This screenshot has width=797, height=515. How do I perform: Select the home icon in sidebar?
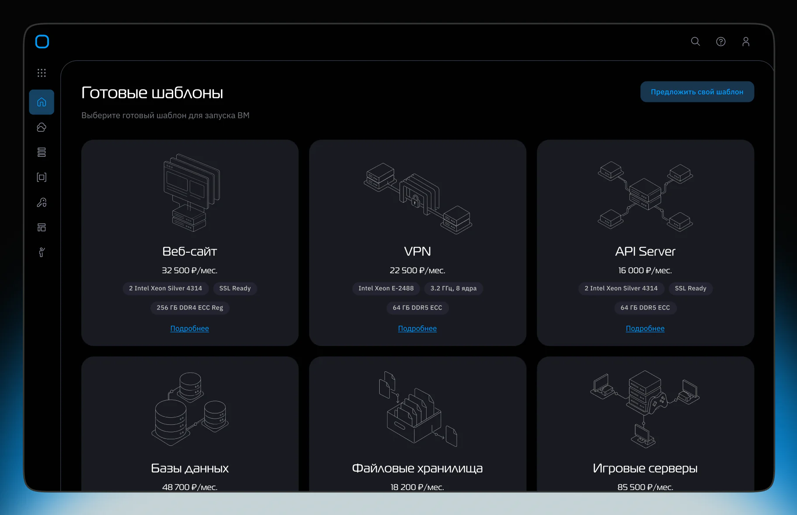(x=42, y=102)
